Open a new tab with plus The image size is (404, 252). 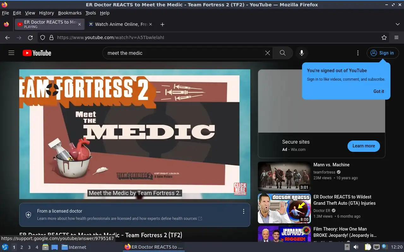pos(162,24)
